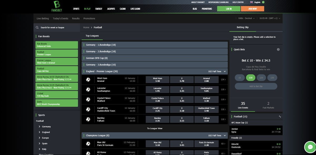Viewport: 316px width, 155px height.
Task: Open the Jordan v Syria live event
Action: click(256, 130)
